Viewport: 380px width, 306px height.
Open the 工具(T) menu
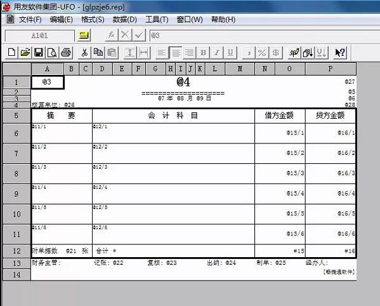click(157, 20)
